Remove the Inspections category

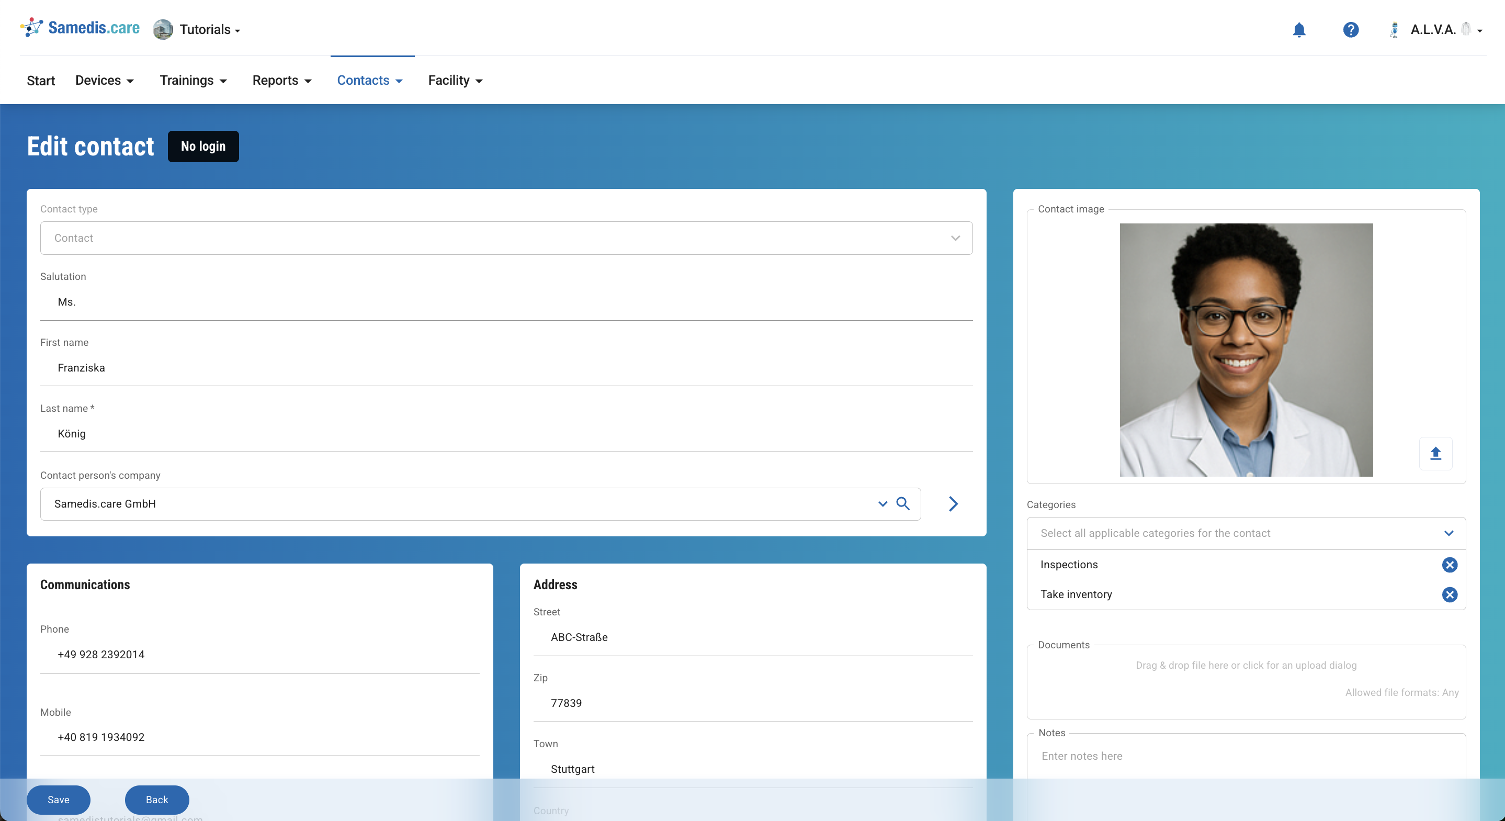click(x=1449, y=565)
